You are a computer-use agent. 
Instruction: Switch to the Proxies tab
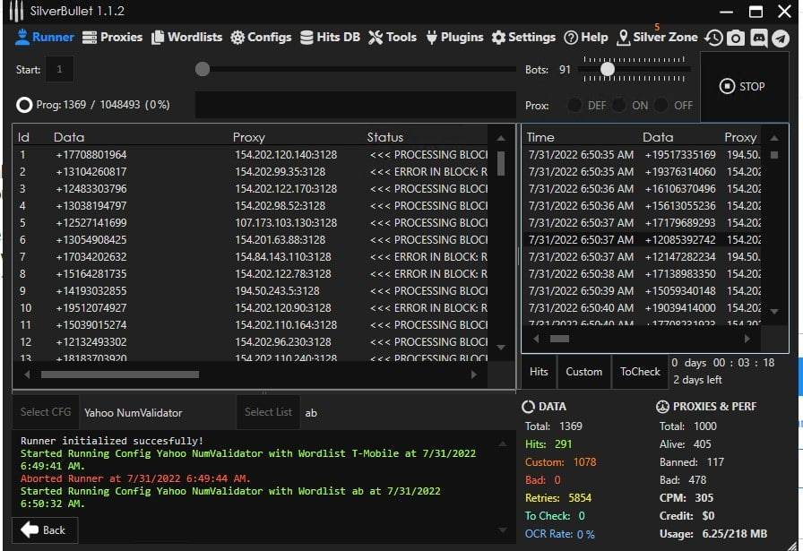tap(112, 38)
